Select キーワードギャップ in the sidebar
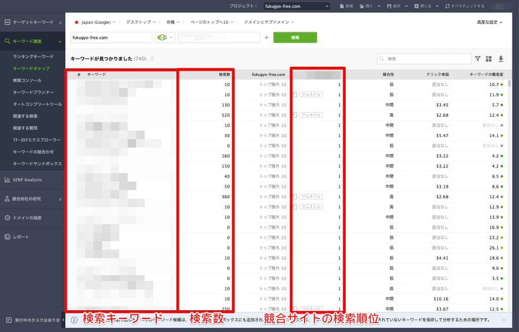 [x=31, y=68]
